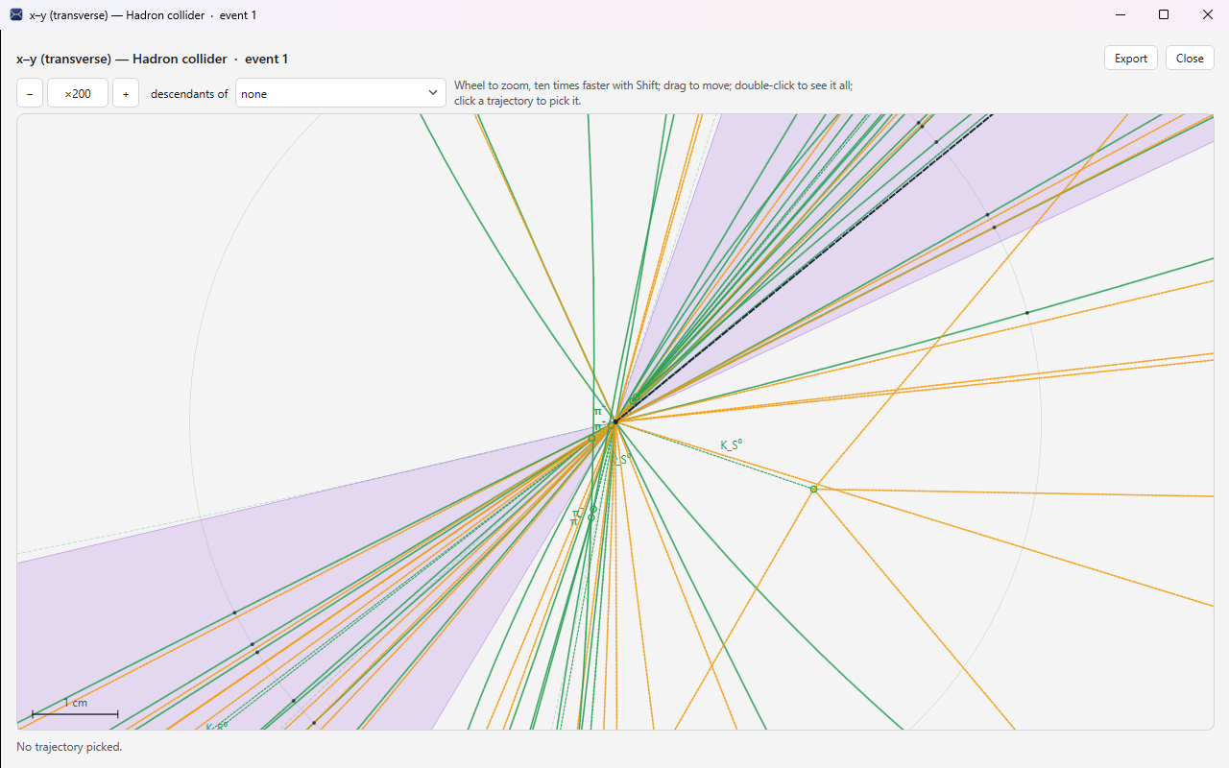Screen dimensions: 1229x768
Task: Close the window with the title-bar X
Action: pos(1208,14)
